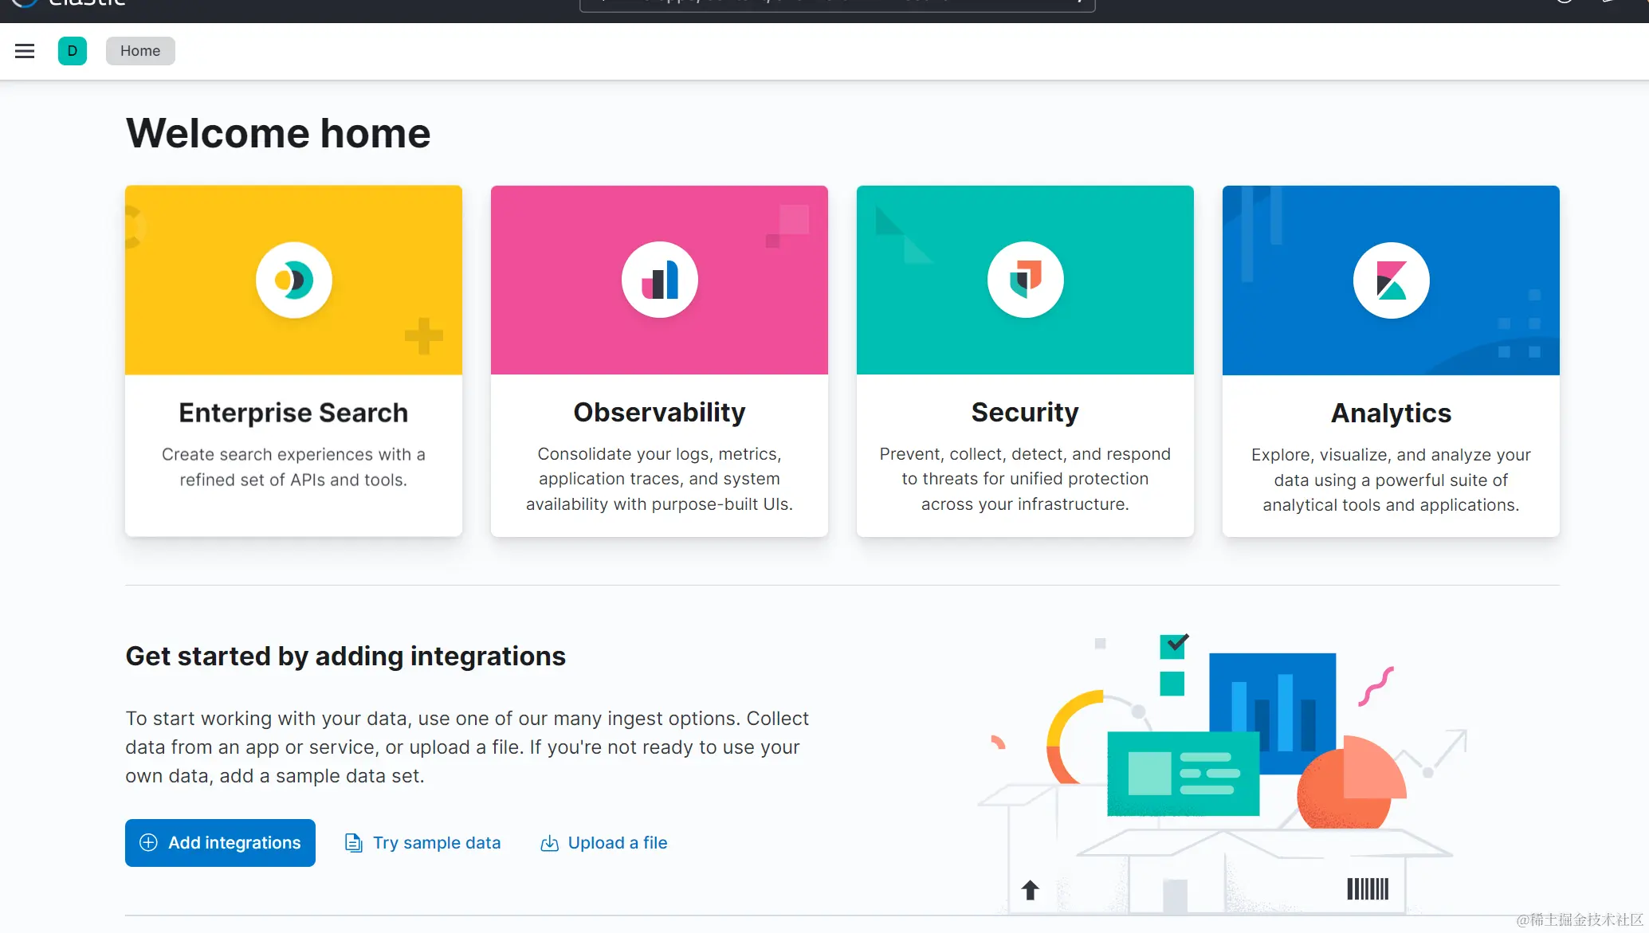Open the Observability card title
The height and width of the screenshot is (933, 1649).
pos(659,412)
